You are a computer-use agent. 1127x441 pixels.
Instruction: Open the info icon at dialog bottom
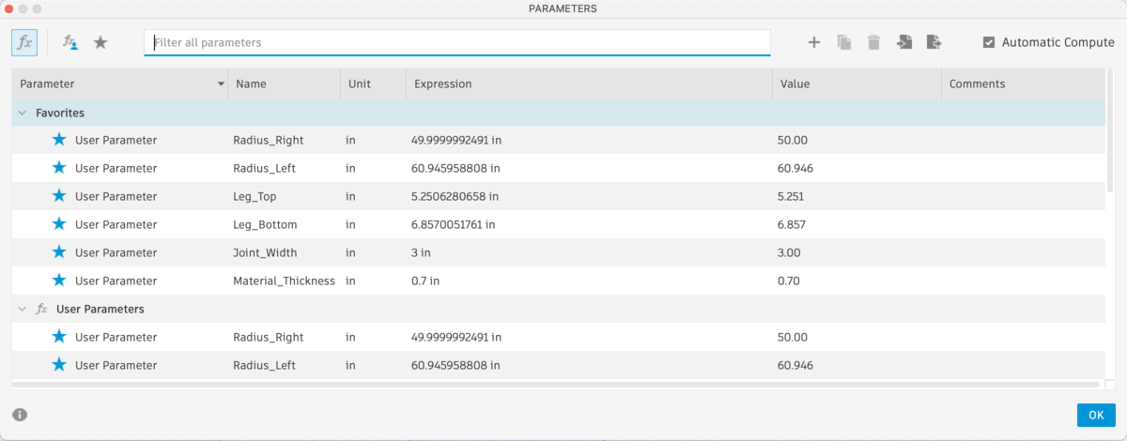click(20, 415)
